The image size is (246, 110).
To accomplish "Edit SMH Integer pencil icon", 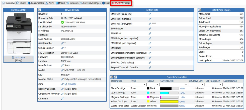I will point(150,29).
